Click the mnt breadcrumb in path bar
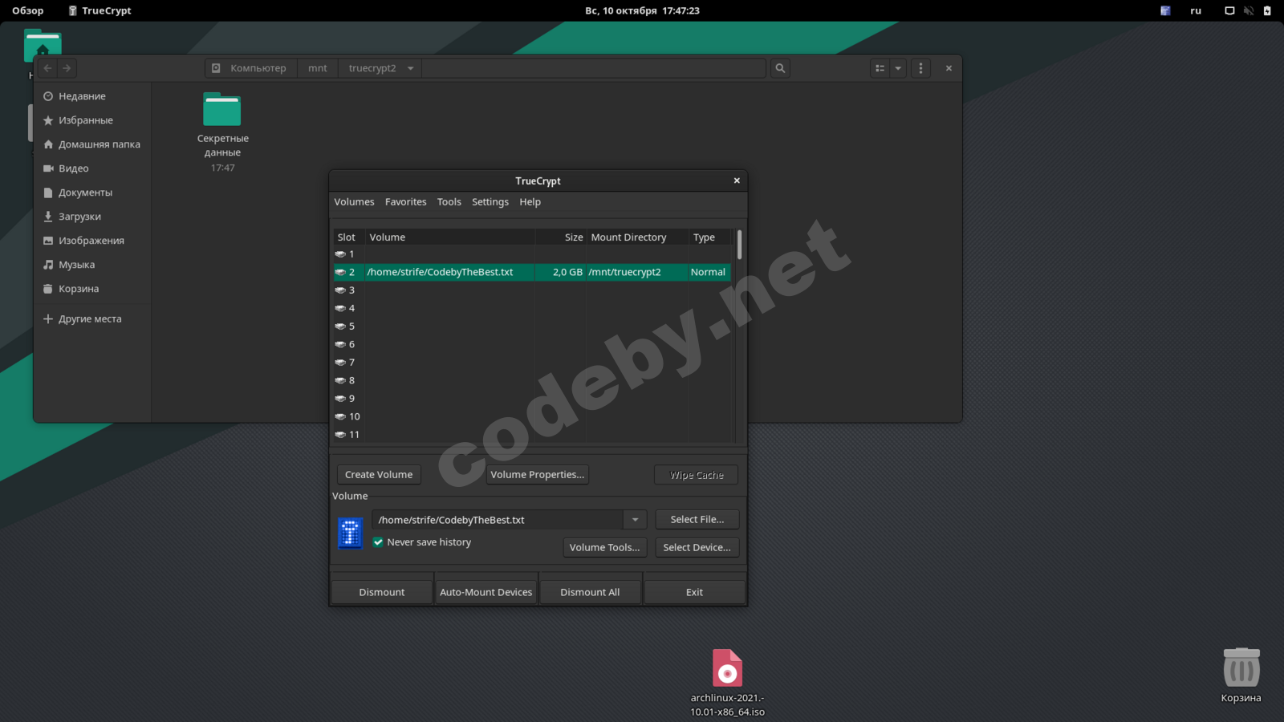Image resolution: width=1284 pixels, height=722 pixels. 318,68
